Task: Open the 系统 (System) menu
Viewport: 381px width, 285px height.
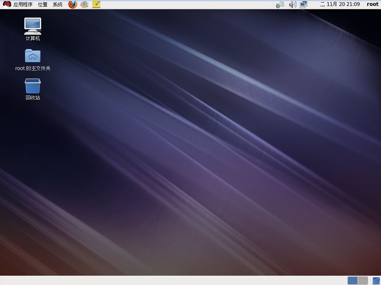Action: coord(58,4)
